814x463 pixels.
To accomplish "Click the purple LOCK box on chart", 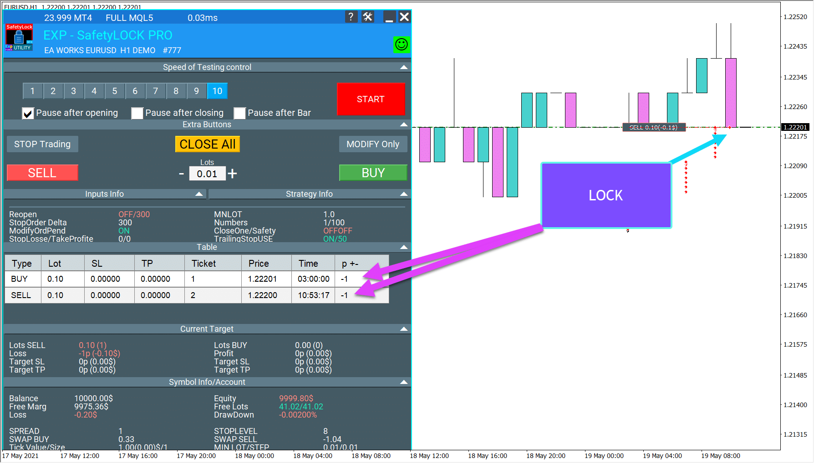I will pyautogui.click(x=605, y=195).
